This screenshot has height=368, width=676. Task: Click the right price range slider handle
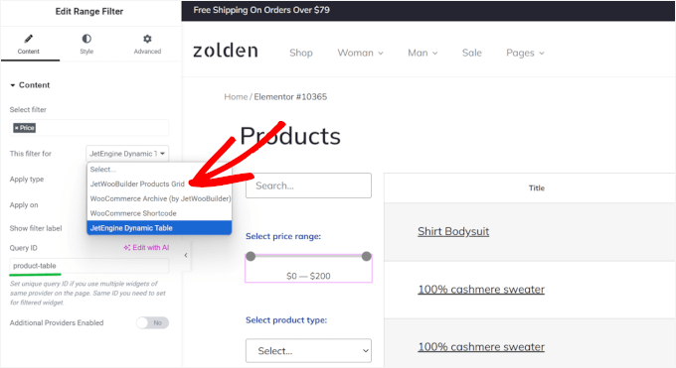pos(367,257)
